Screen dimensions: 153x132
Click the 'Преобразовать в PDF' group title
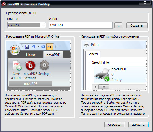(x=22, y=13)
